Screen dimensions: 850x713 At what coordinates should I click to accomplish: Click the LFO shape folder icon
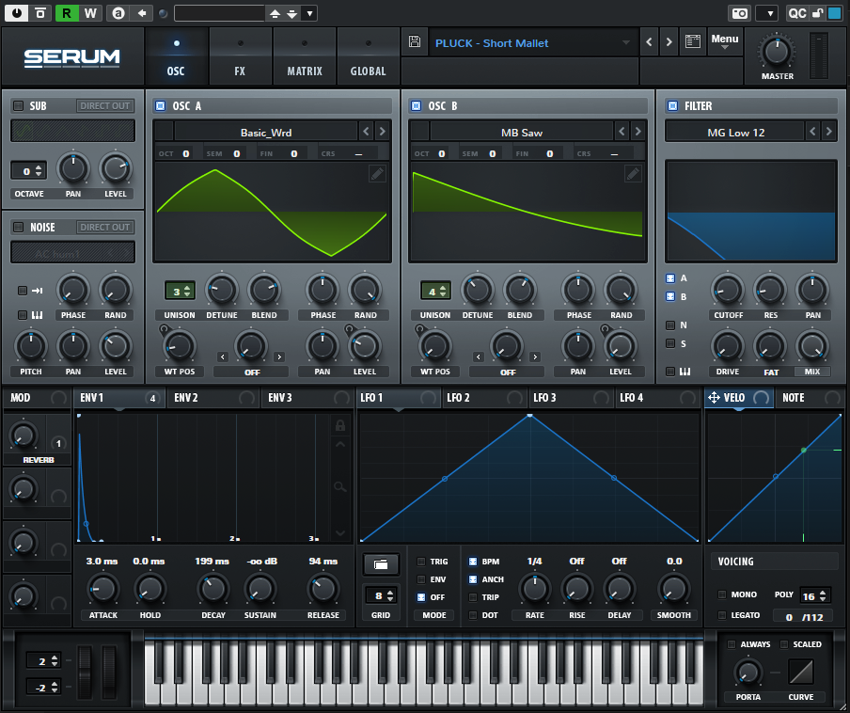coord(381,564)
